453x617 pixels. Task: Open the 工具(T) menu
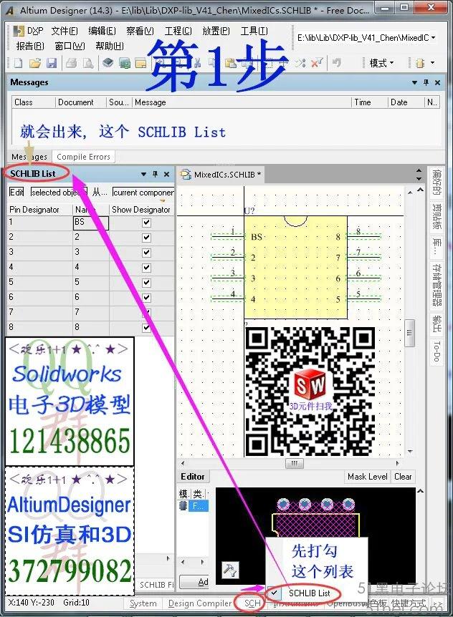pos(254,30)
